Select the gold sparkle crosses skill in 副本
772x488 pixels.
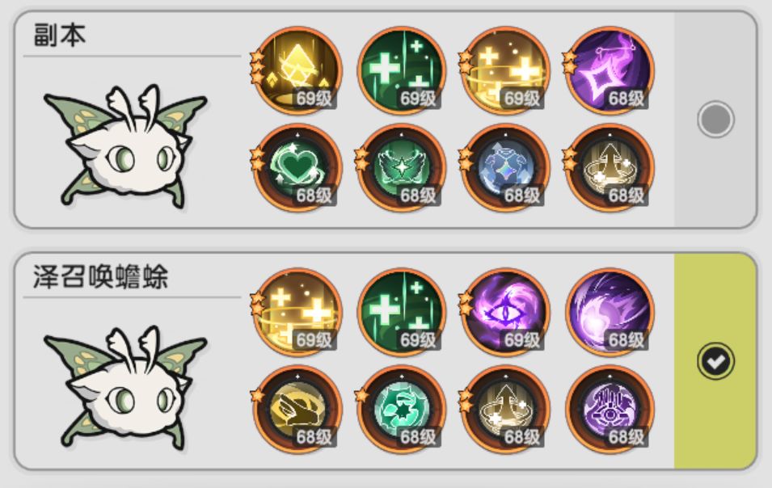point(506,70)
